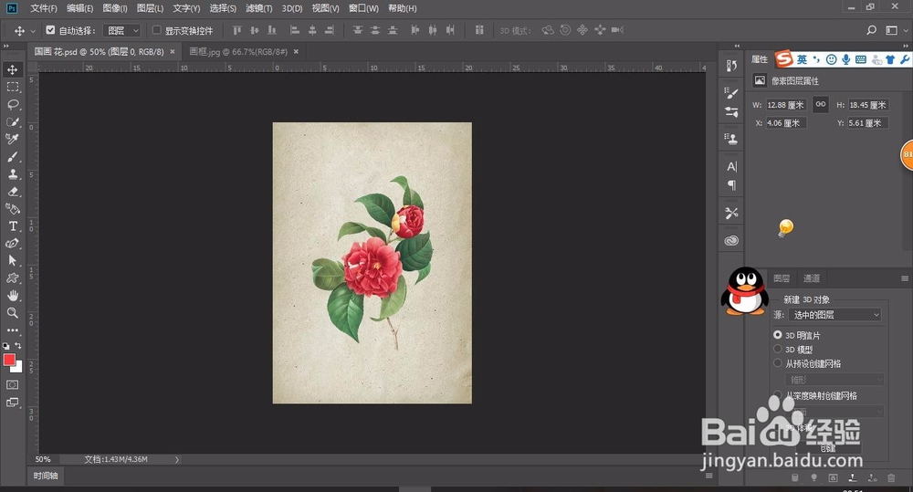Expand the status bar info arrow
Viewport: 913px width, 492px height.
[177, 459]
